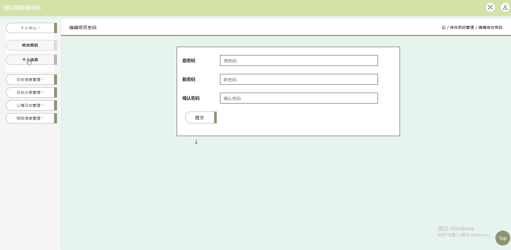Focus the 新密码 input field
This screenshot has width=511, height=250.
(x=299, y=79)
